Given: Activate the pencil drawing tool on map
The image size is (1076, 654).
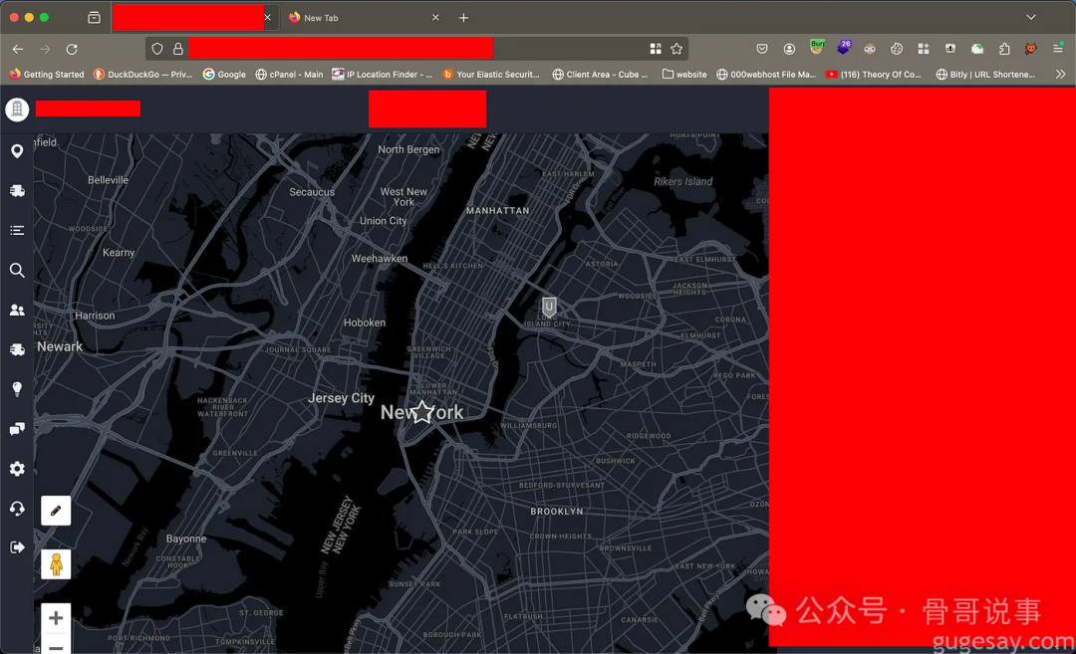Looking at the screenshot, I should pyautogui.click(x=56, y=511).
